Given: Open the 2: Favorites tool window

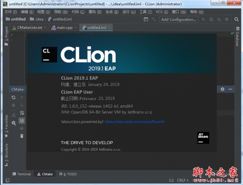Looking at the screenshot, I should 6,126.
